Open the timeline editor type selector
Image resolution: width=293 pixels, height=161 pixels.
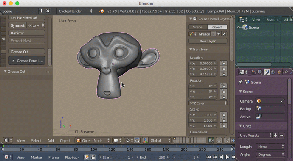(x=8, y=157)
